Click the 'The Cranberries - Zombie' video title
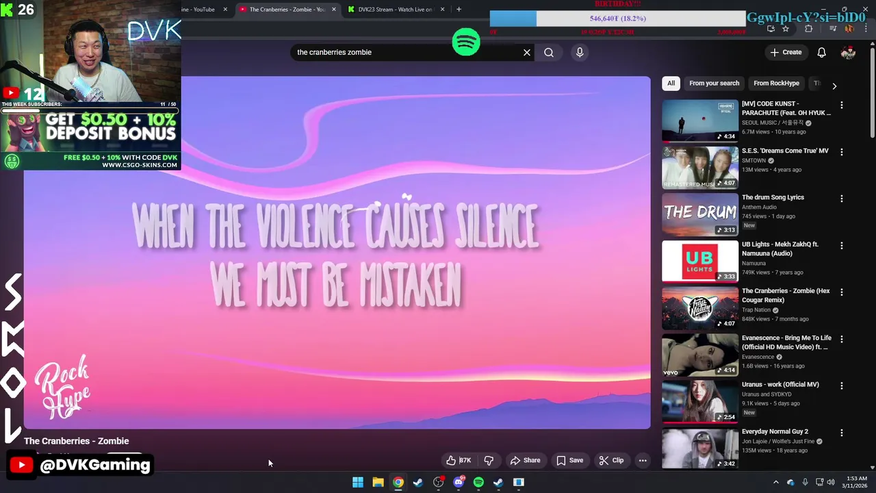Image resolution: width=876 pixels, height=493 pixels. pyautogui.click(x=77, y=441)
